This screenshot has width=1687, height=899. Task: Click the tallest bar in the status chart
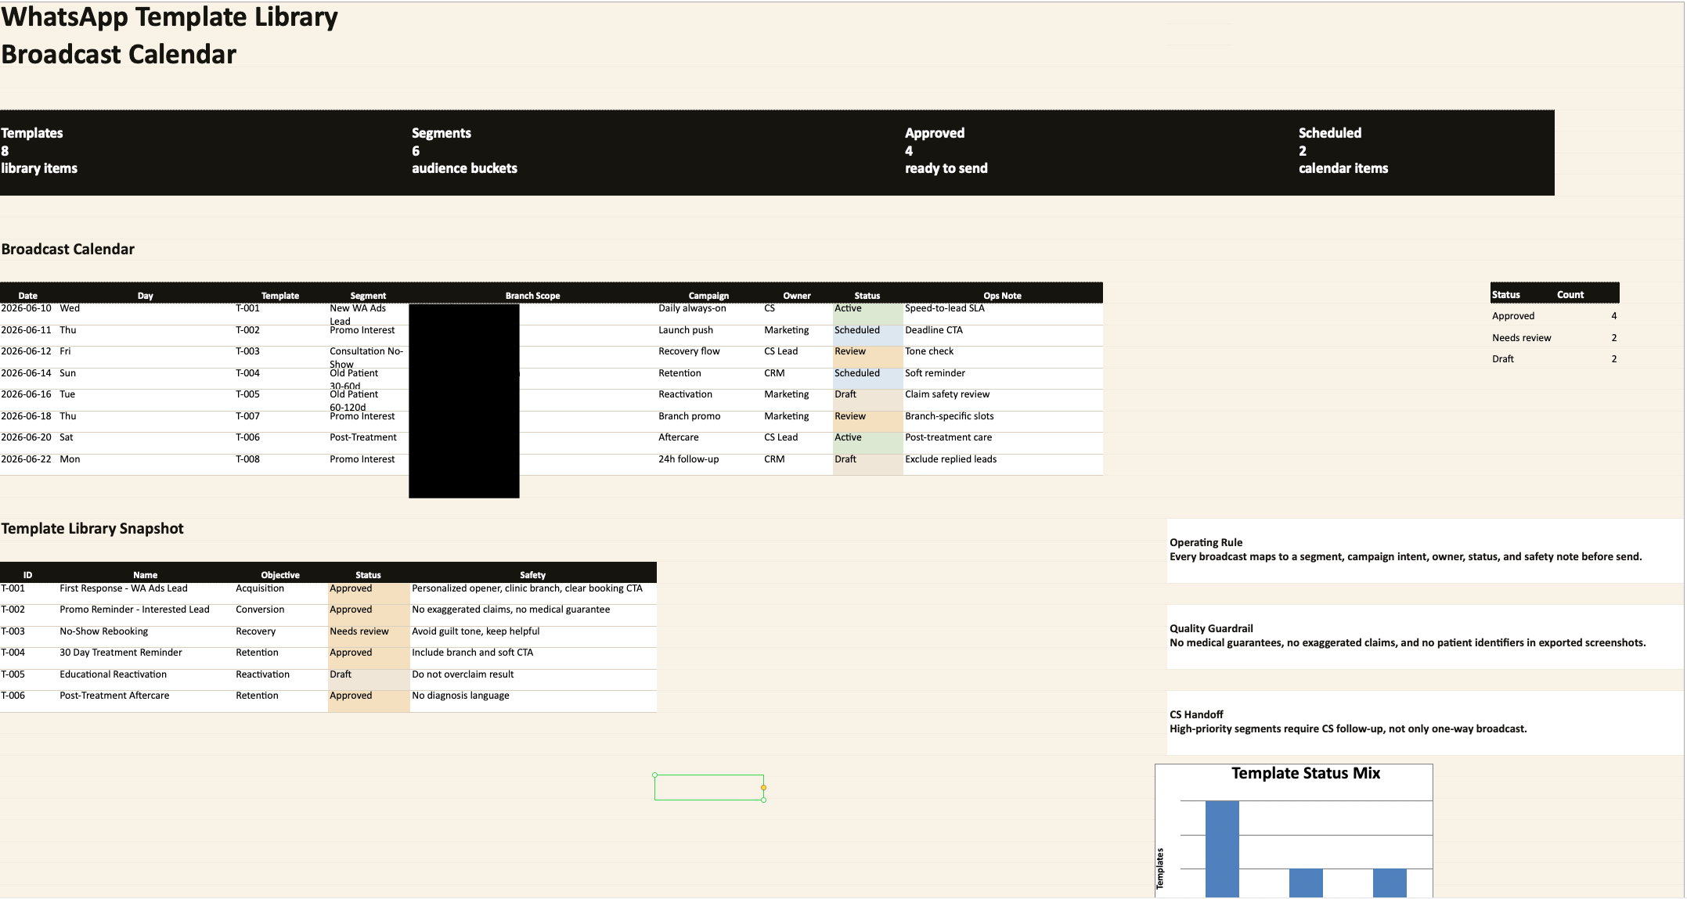coord(1222,849)
